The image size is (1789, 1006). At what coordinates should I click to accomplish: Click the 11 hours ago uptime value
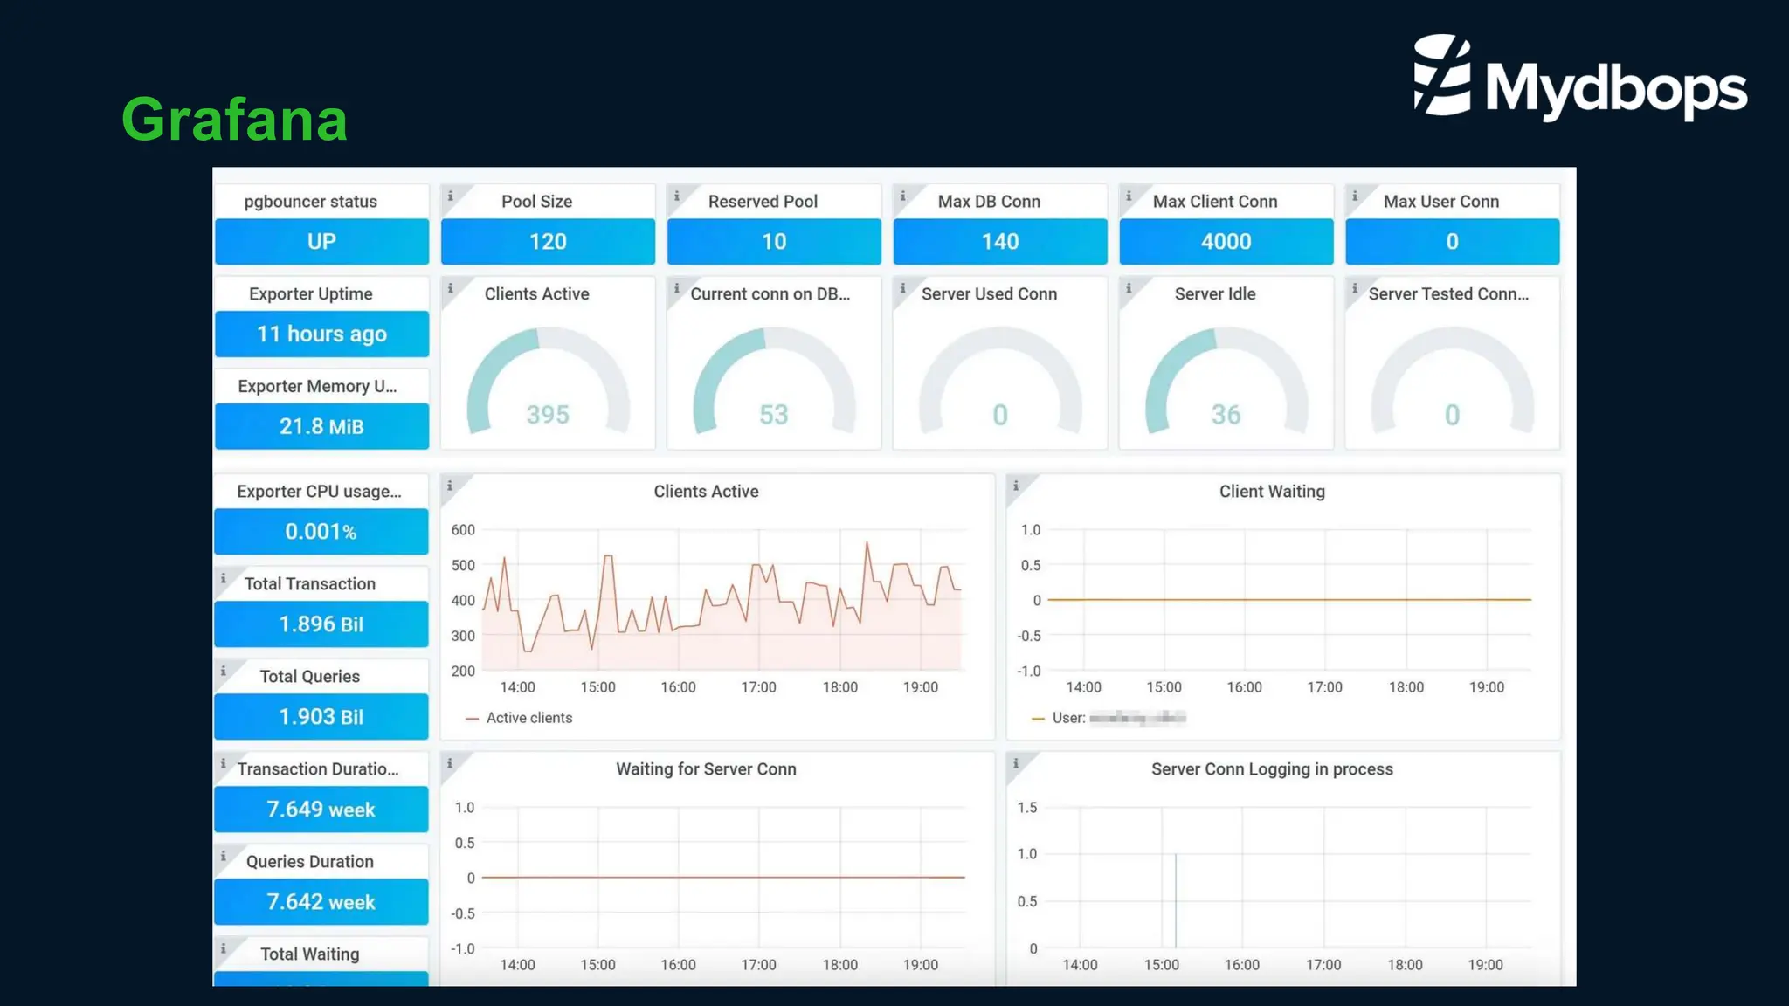pyautogui.click(x=321, y=334)
